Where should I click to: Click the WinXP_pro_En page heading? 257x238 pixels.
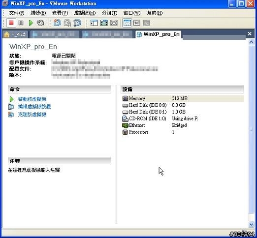[x=33, y=47]
